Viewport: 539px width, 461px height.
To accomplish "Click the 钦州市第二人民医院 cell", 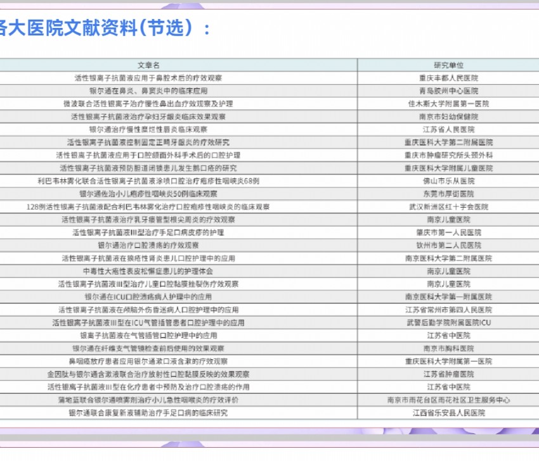I will (x=448, y=245).
